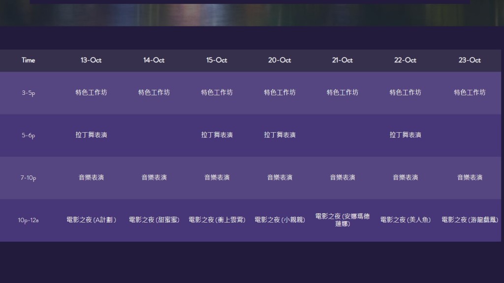Click 電影之夜 (甜蜜蜜) cell
Screen dimensions: 504x283
pos(154,220)
